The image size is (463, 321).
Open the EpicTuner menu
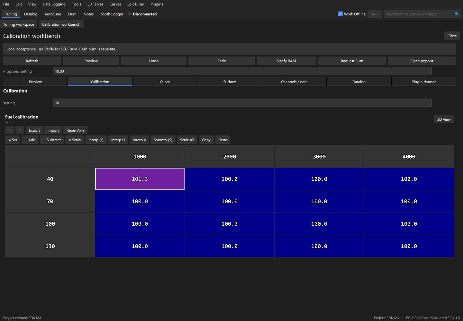(x=136, y=4)
